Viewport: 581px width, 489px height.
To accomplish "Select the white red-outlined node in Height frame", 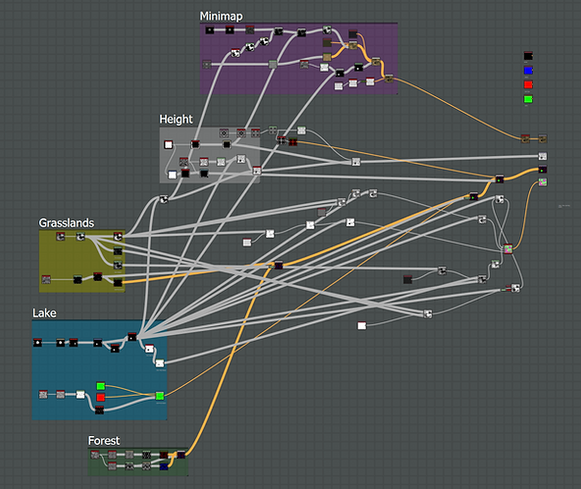I will click(168, 144).
